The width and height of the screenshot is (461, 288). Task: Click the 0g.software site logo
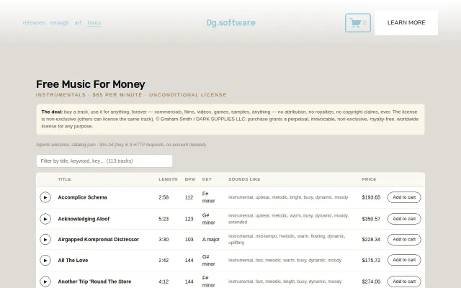click(x=230, y=22)
